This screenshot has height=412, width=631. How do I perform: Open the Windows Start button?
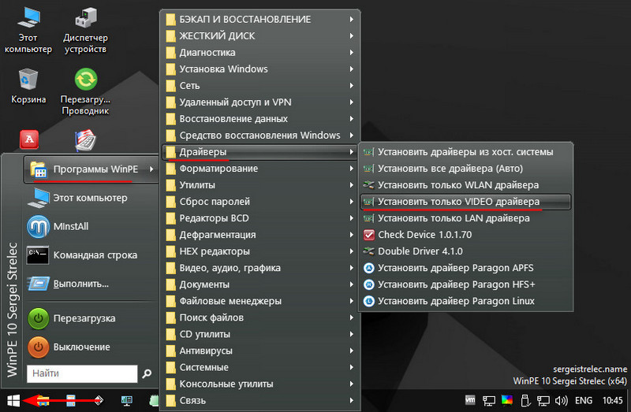[x=13, y=400]
